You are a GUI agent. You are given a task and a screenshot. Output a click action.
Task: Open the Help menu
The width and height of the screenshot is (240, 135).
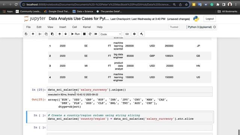[x=100, y=27]
